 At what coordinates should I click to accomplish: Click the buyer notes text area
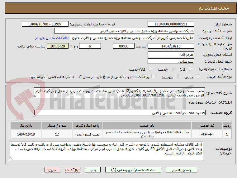tap(106, 151)
